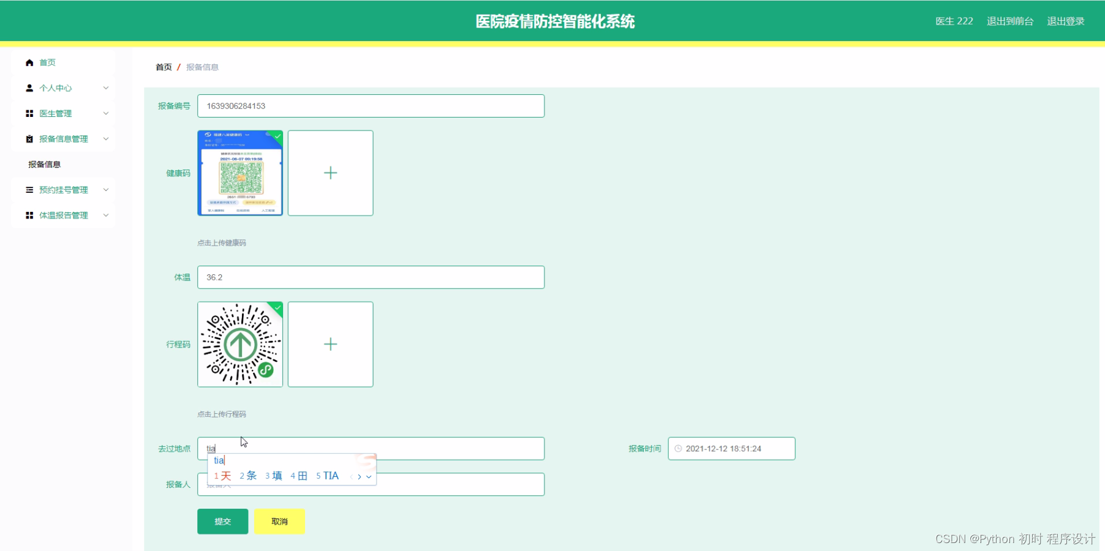The height and width of the screenshot is (551, 1105).
Task: Click the list icon beside 预约挂号管理
Action: click(29, 190)
